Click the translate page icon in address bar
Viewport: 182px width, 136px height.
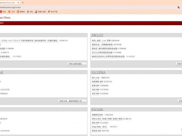pyautogui.click(x=179, y=7)
